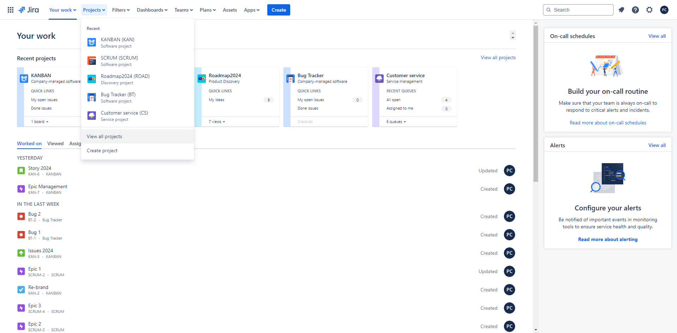This screenshot has height=333, width=677.
Task: Open the Help question mark icon
Action: coord(635,10)
